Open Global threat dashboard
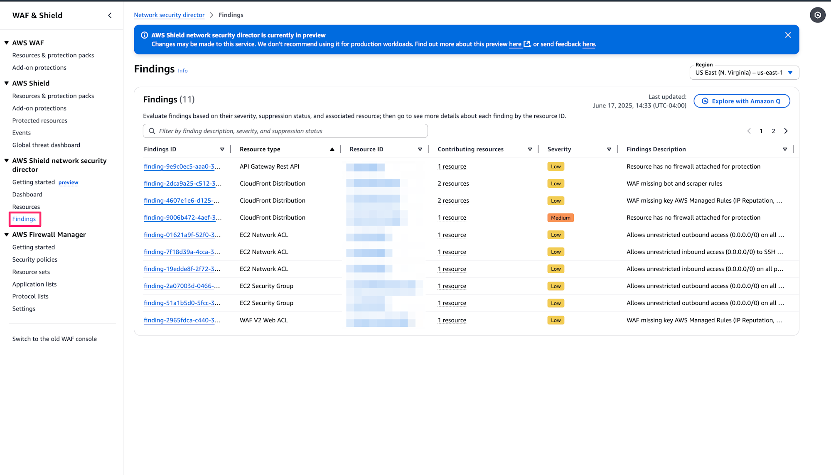Screen dimensions: 831x475 click(46, 145)
